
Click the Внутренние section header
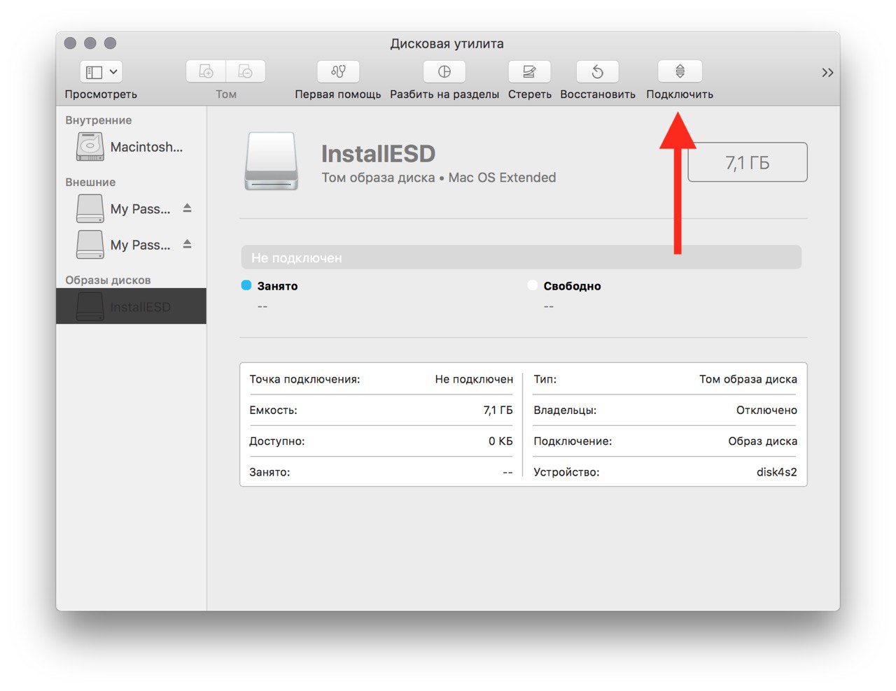tap(99, 120)
